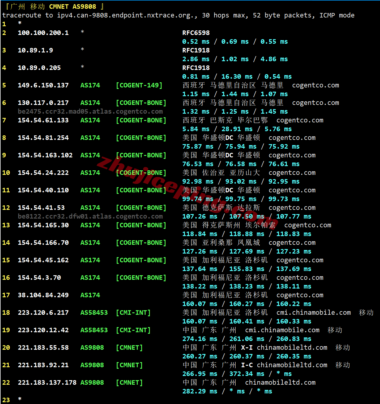Viewport: 380px width, 404px height.
Task: Click the RFC6598 label on hop 2
Action: (196, 33)
